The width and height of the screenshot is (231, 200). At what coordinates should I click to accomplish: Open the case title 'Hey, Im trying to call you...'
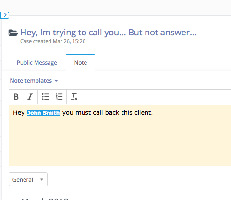point(108,33)
